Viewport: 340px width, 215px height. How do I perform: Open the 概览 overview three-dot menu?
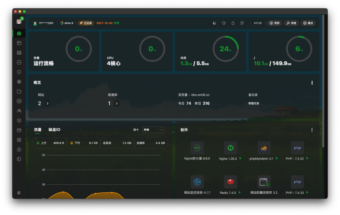pyautogui.click(x=312, y=83)
